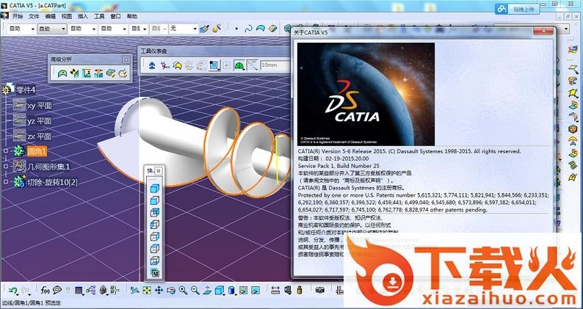This screenshot has width=583, height=309.
Task: Select the spline curve tool
Action: [x=249, y=29]
